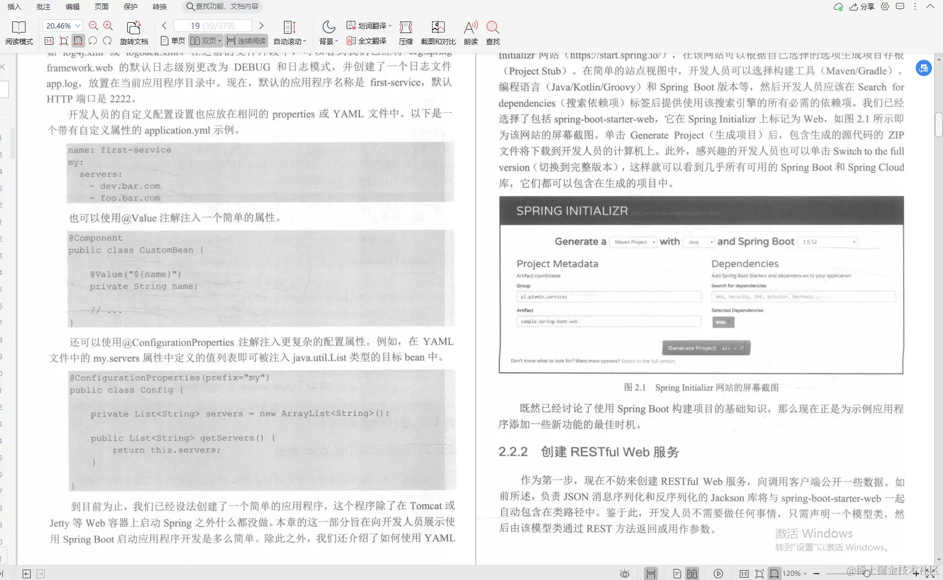The height and width of the screenshot is (580, 943).
Task: Enter fullscreen via status bar icon
Action: tap(931, 574)
